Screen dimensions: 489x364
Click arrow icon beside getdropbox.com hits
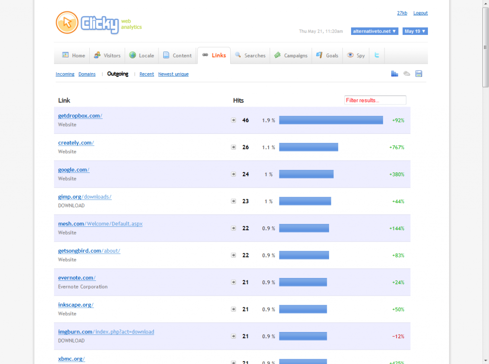(x=233, y=120)
